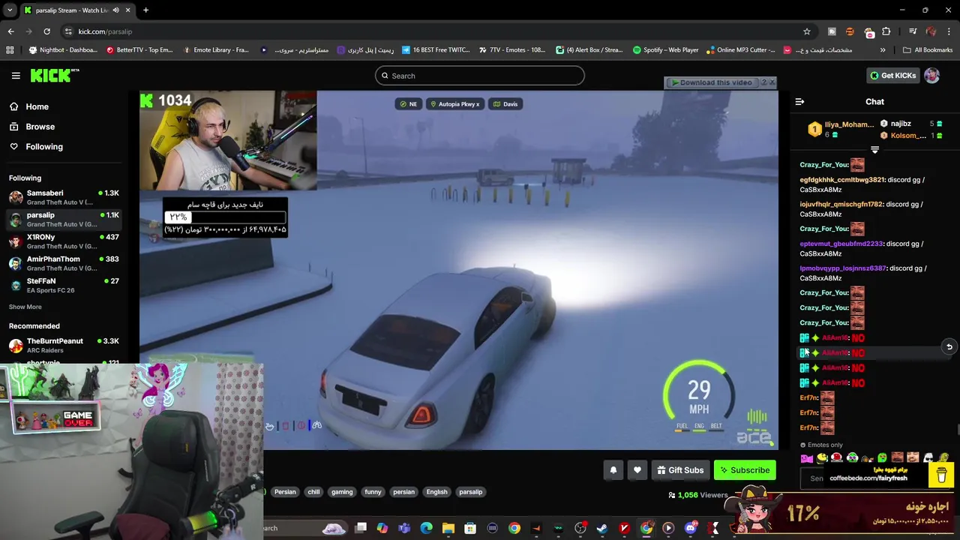This screenshot has height=540, width=960.
Task: Follow the channel with heart button
Action: (637, 470)
